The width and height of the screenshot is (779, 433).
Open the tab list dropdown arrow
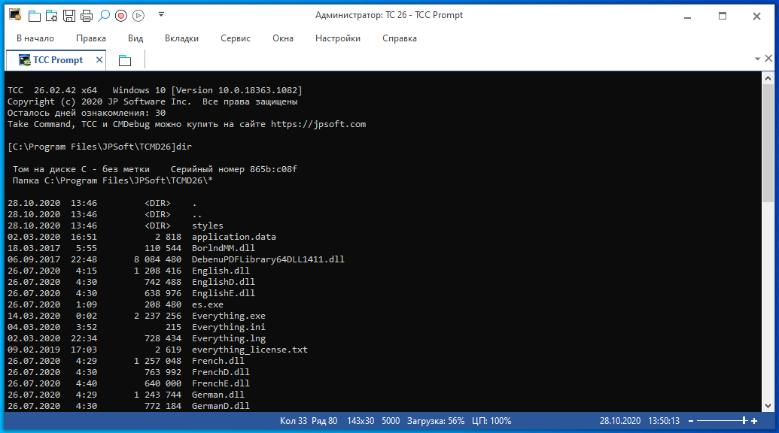click(x=758, y=59)
